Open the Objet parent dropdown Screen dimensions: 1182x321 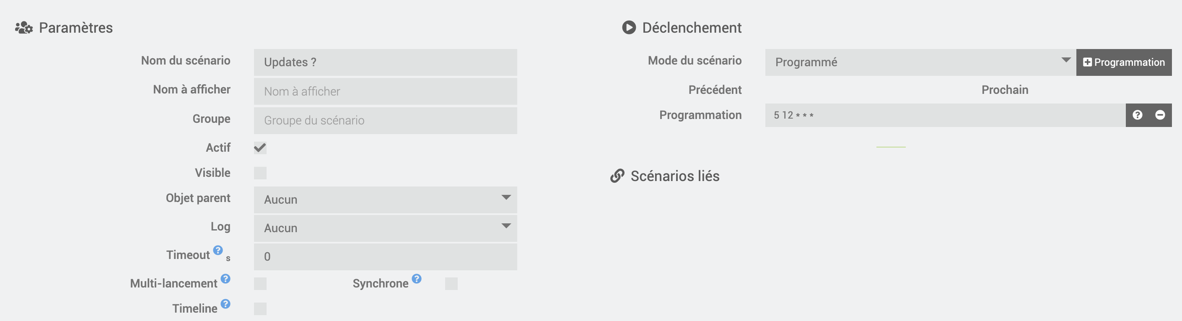pyautogui.click(x=385, y=200)
